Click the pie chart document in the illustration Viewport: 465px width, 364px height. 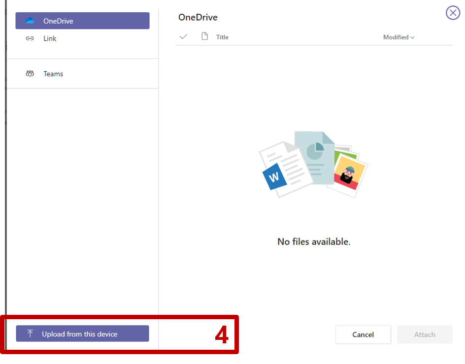(x=314, y=152)
